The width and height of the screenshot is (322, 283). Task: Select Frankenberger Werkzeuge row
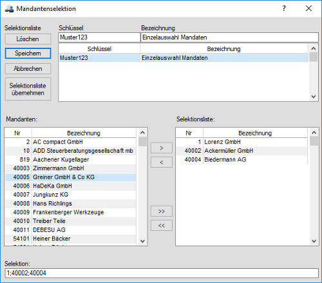pos(70,212)
